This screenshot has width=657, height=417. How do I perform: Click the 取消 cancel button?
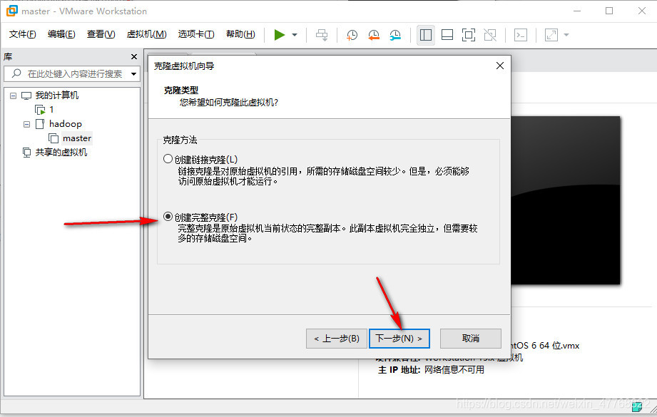point(471,339)
